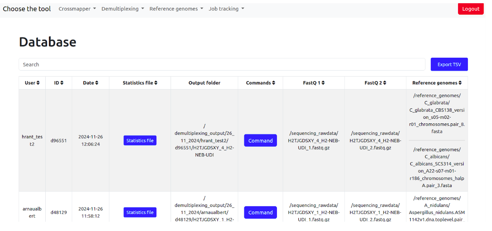492x231 pixels.
Task: Open Statistics file for job d48129
Action: [x=140, y=212]
